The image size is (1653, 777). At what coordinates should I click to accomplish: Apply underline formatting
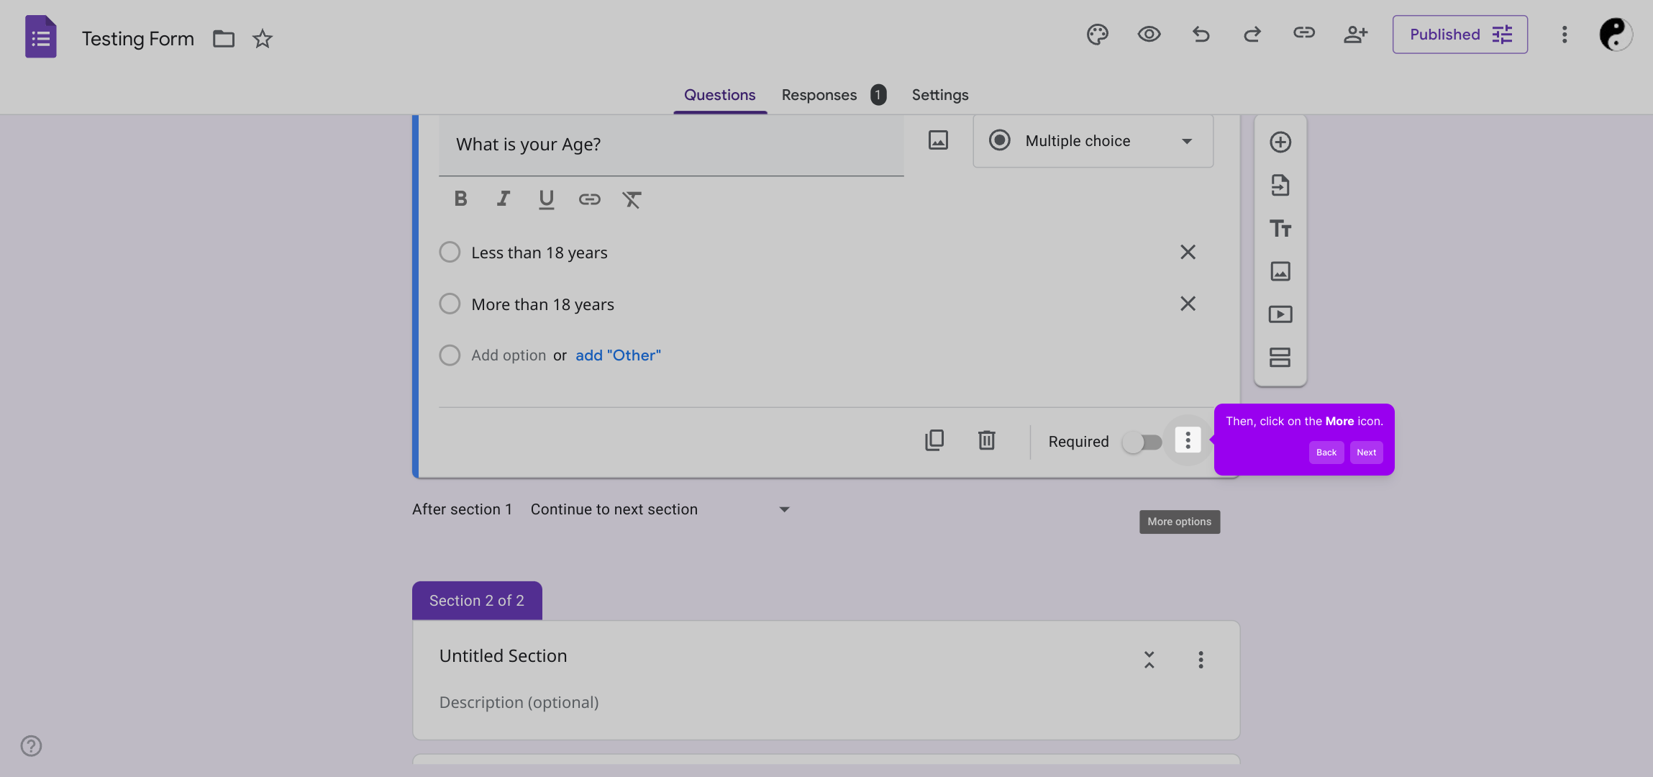pos(547,199)
